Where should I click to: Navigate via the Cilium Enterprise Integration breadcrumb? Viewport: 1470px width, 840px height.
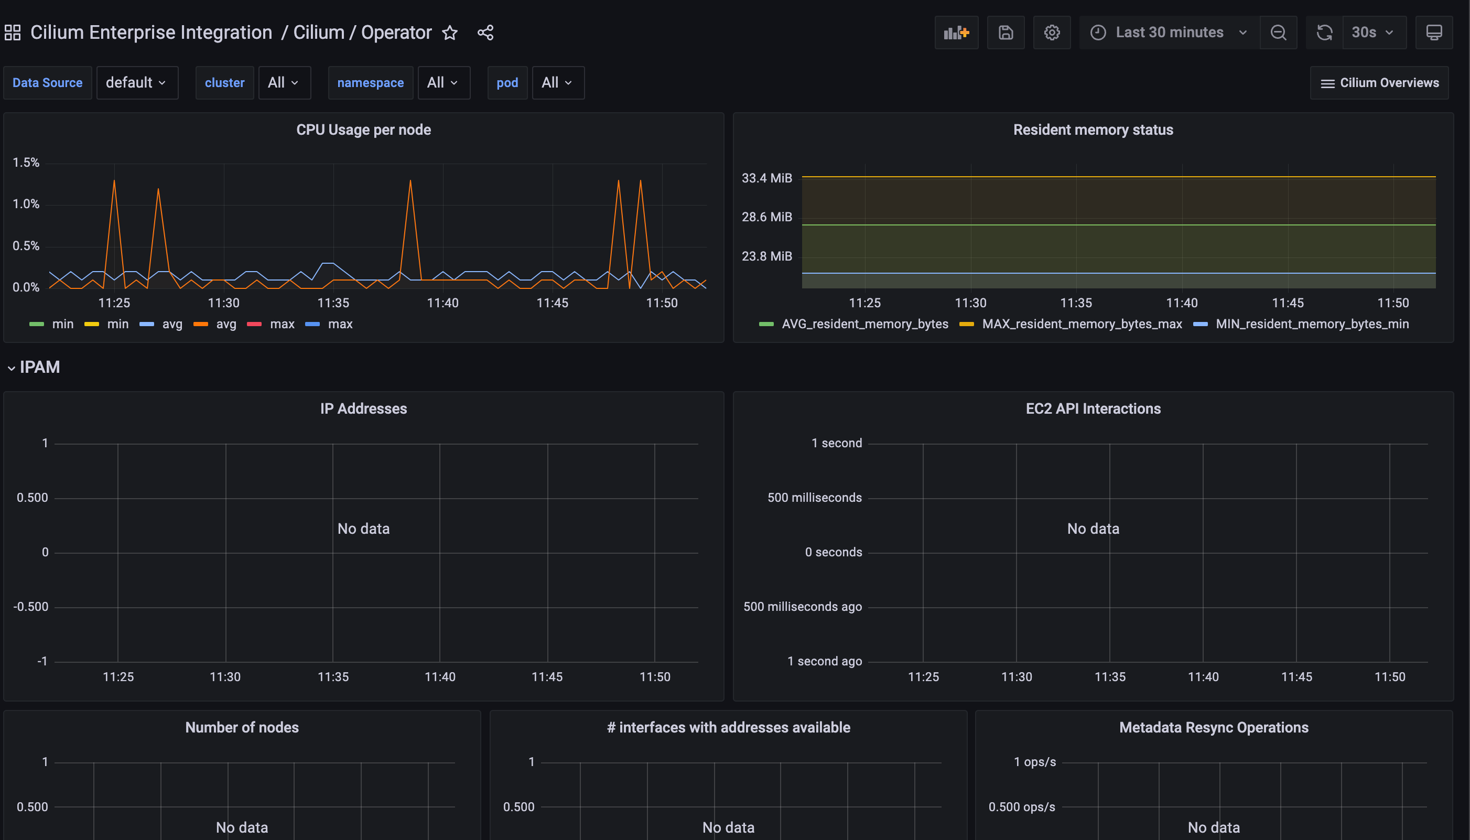(x=151, y=33)
